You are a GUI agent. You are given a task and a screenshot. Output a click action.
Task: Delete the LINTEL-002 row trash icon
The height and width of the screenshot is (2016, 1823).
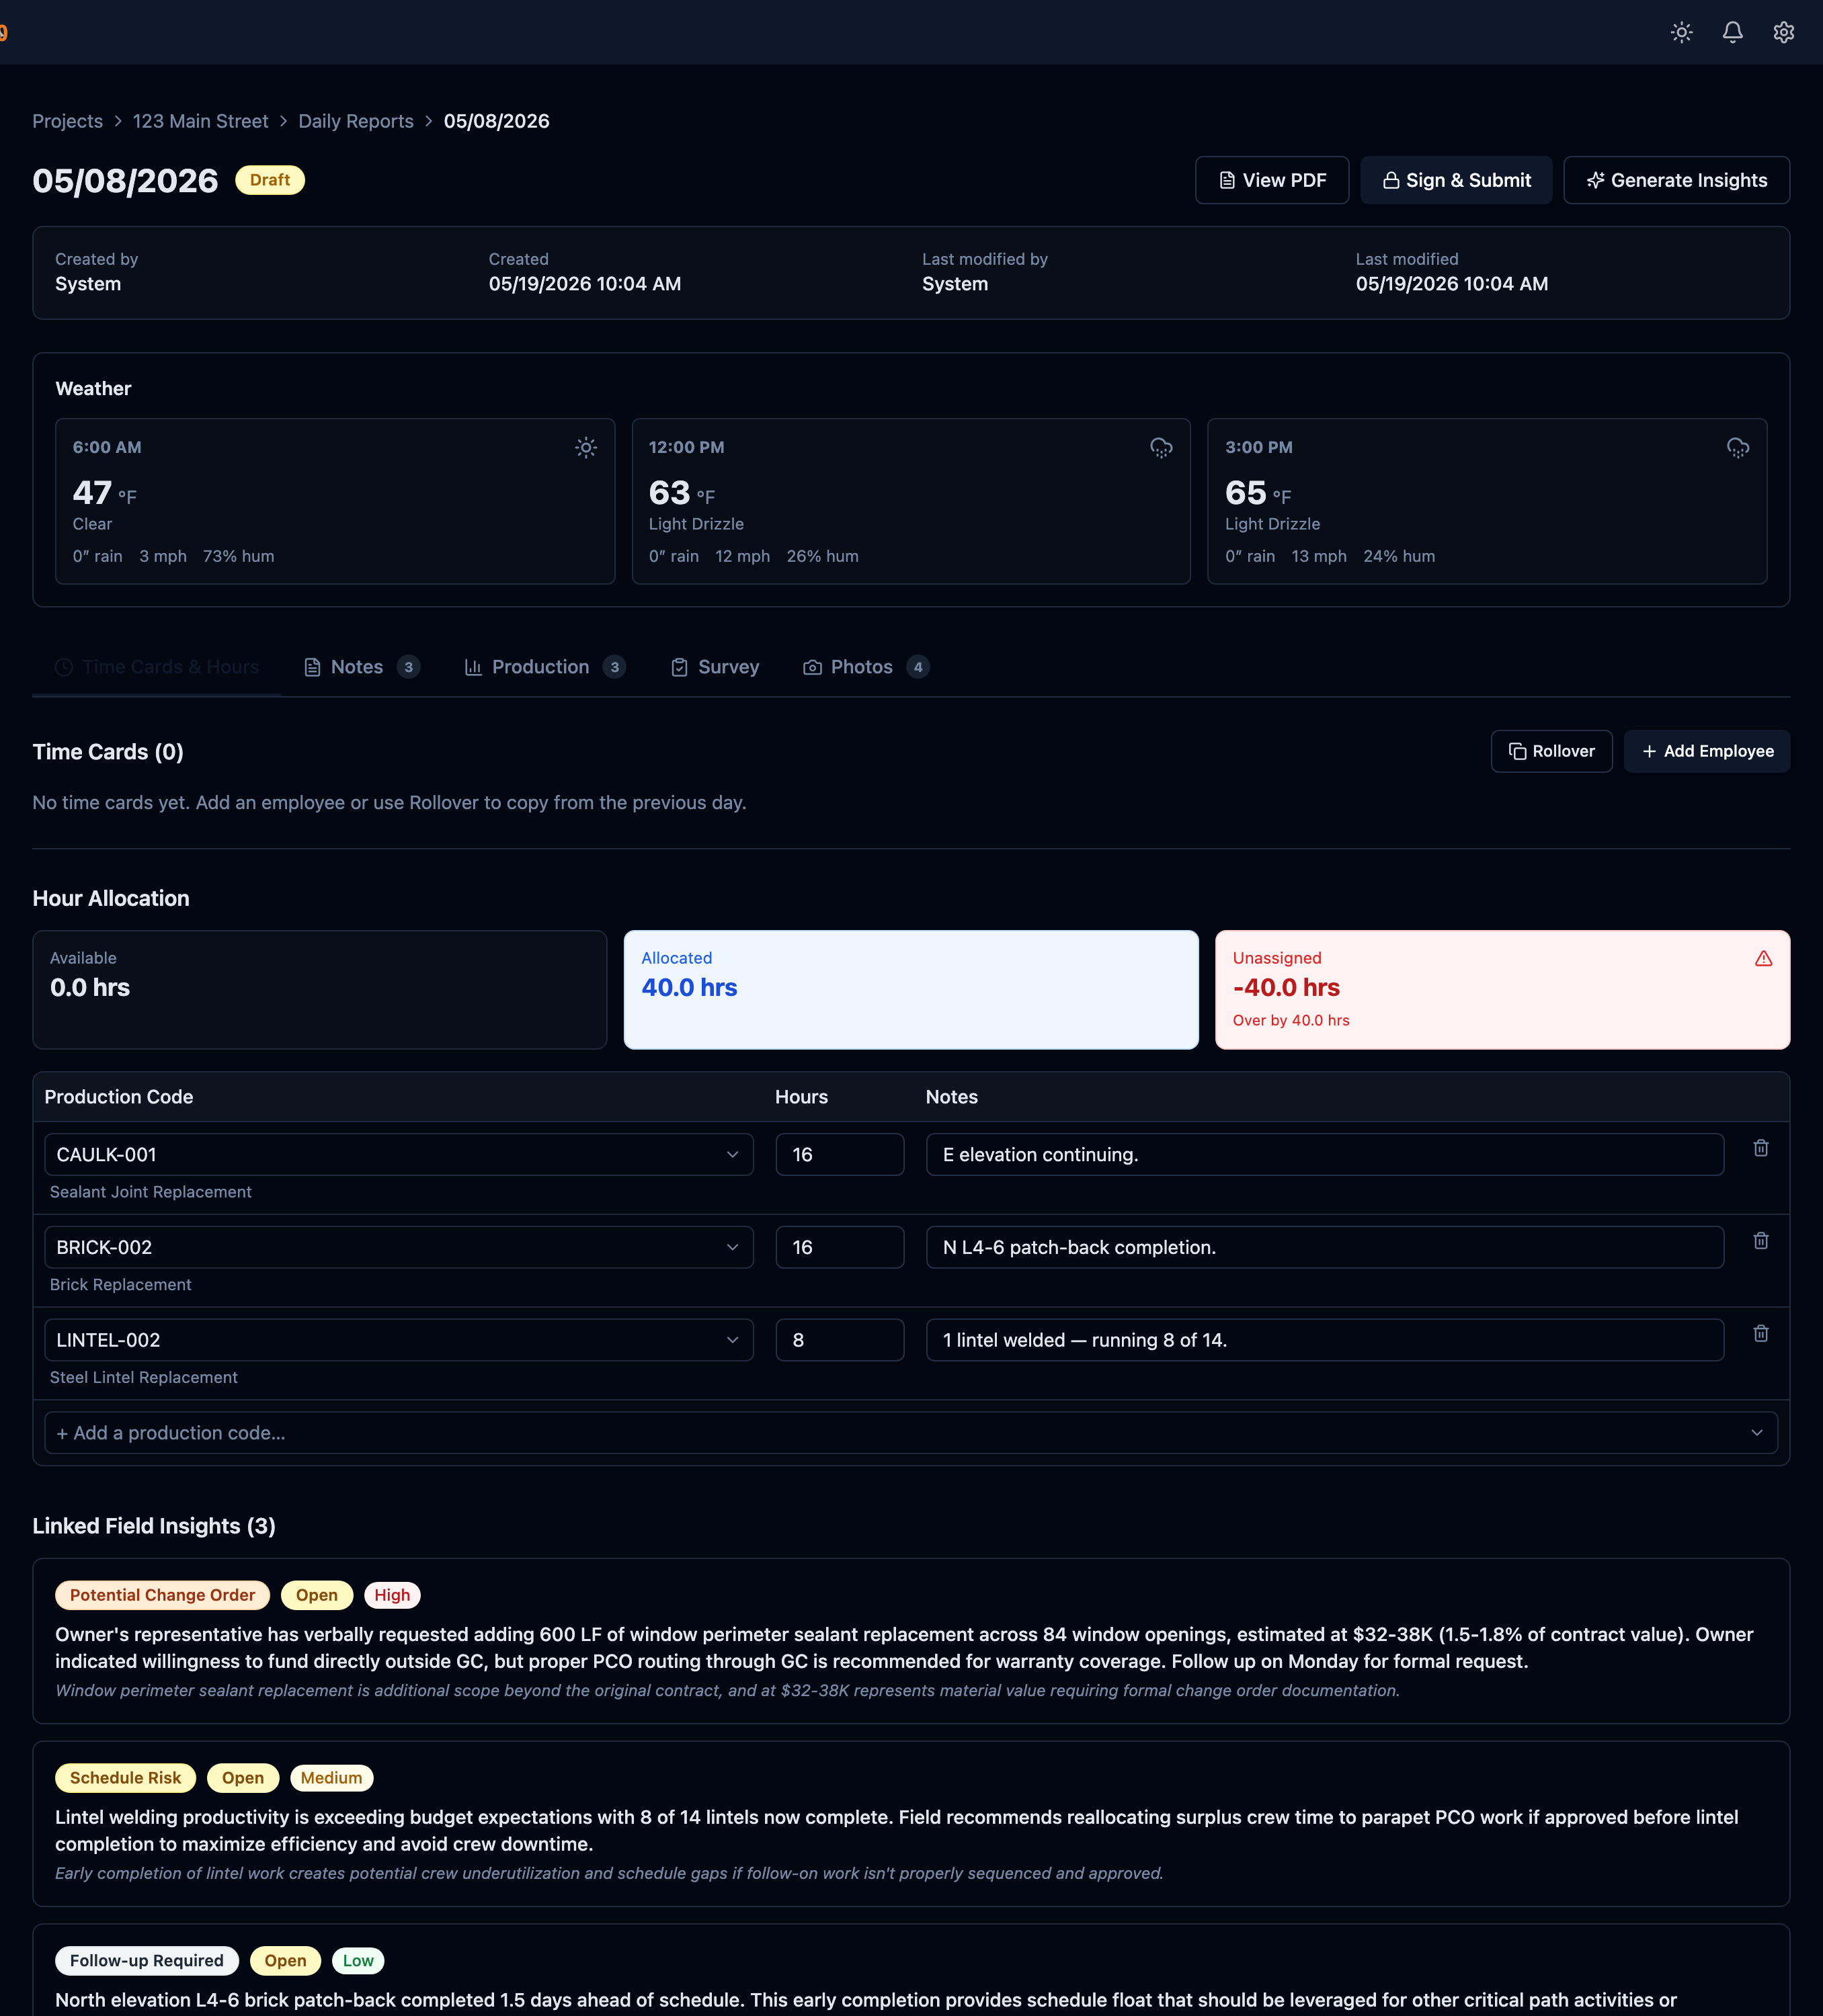pos(1760,1334)
